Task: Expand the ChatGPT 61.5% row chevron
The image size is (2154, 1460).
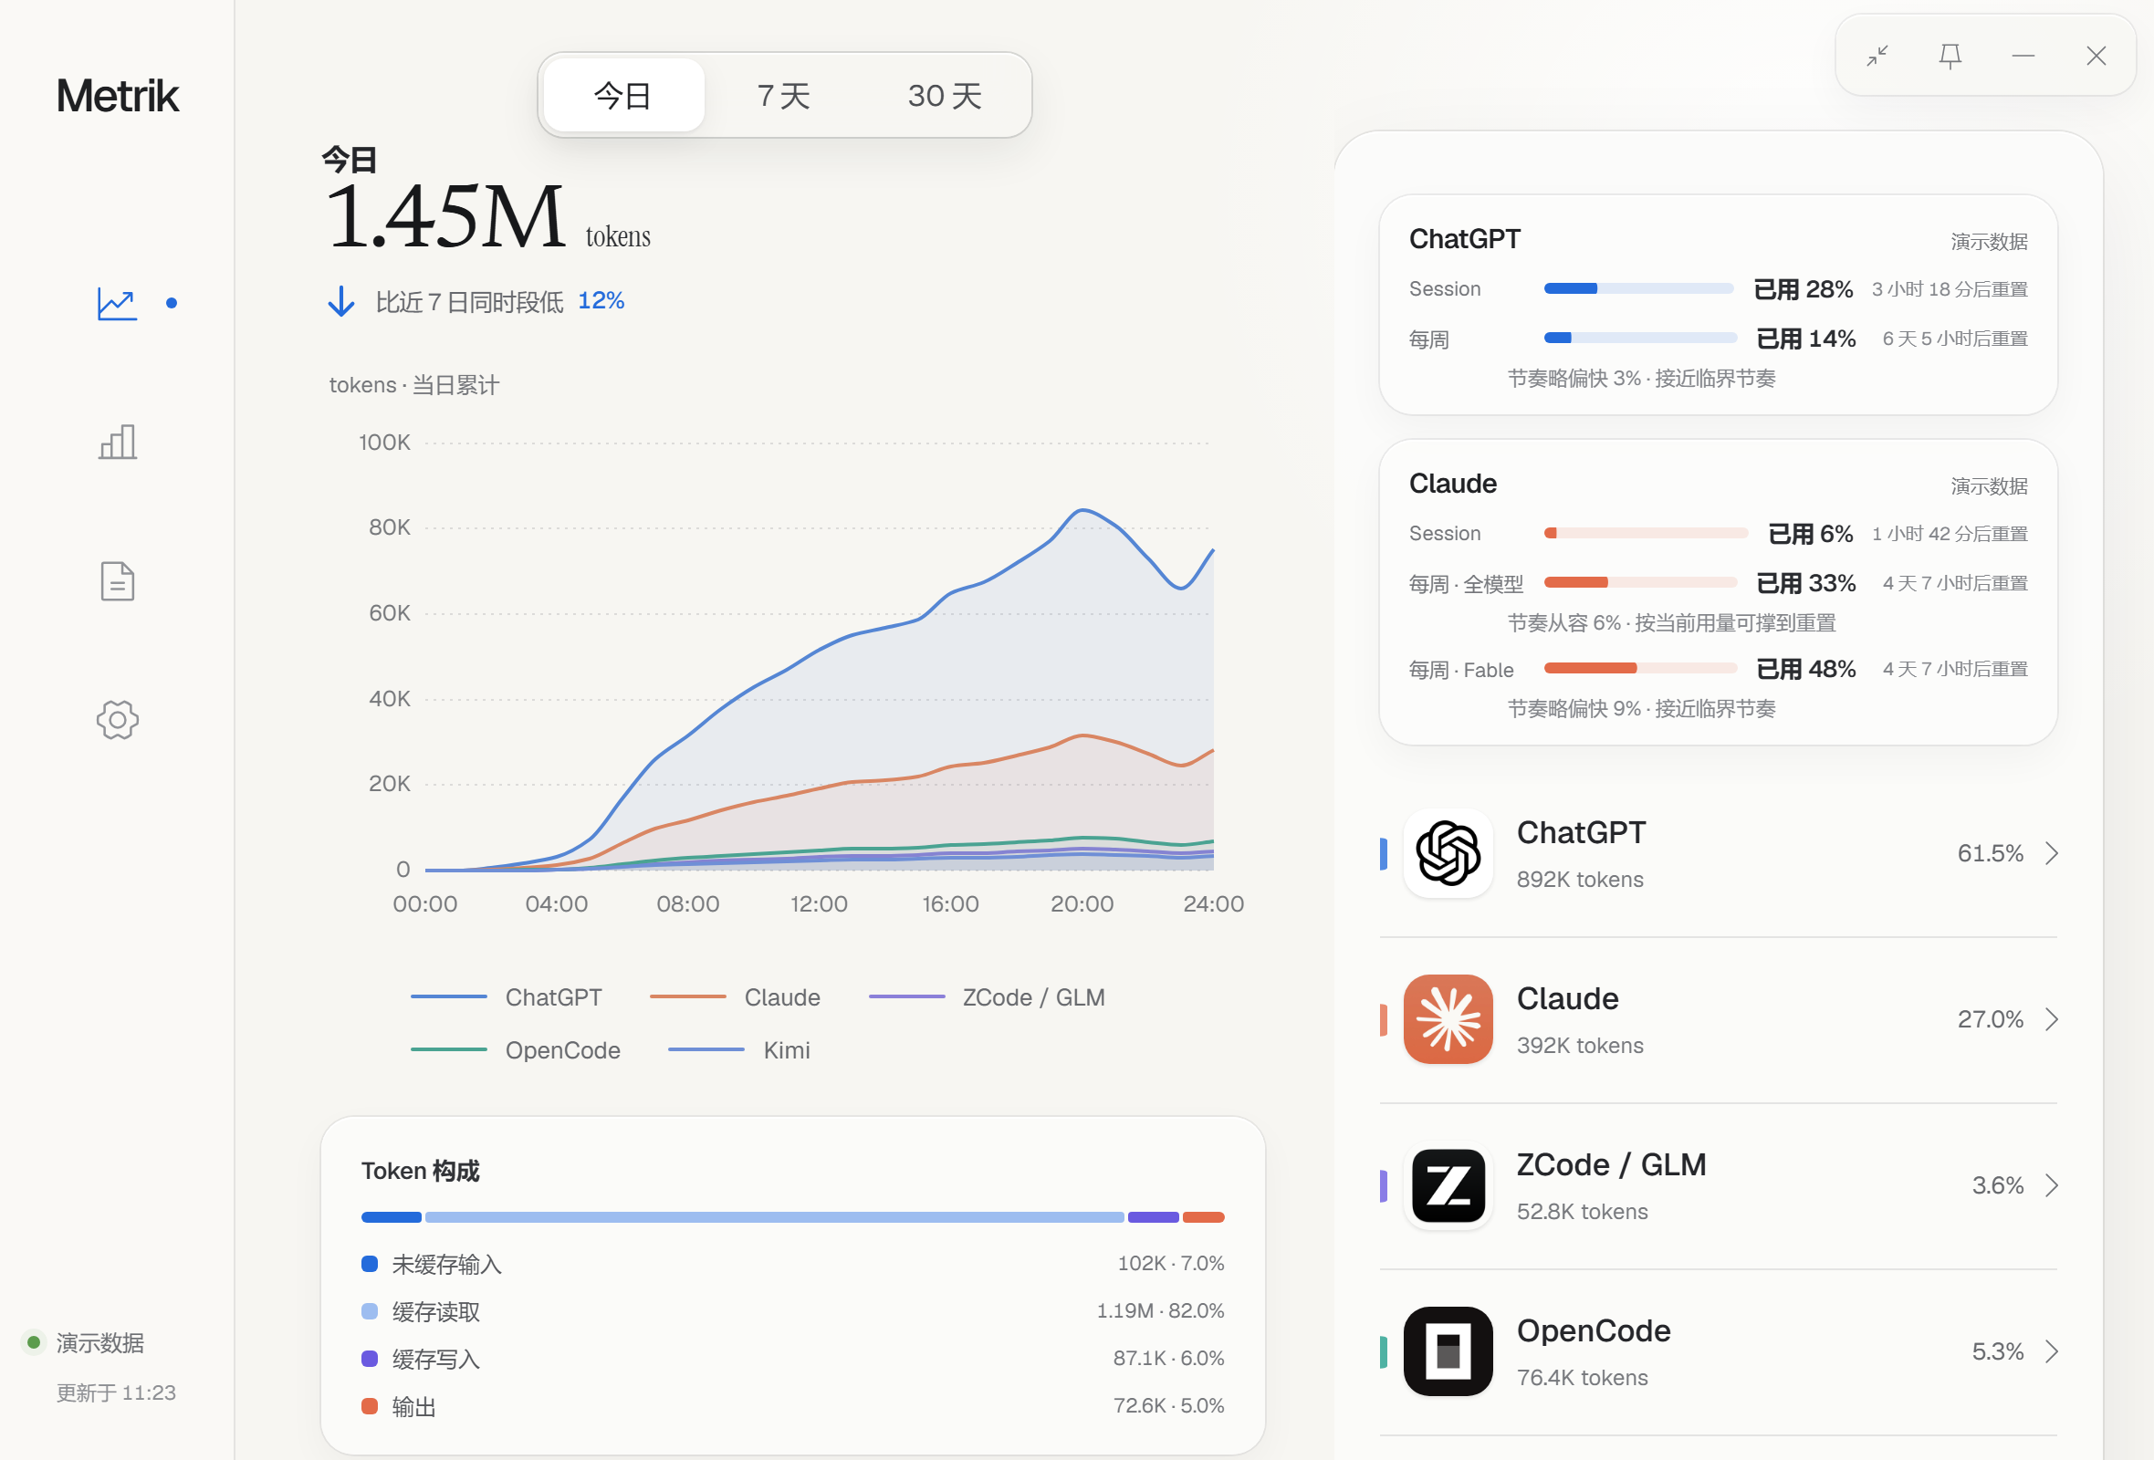Action: pyautogui.click(x=2052, y=853)
